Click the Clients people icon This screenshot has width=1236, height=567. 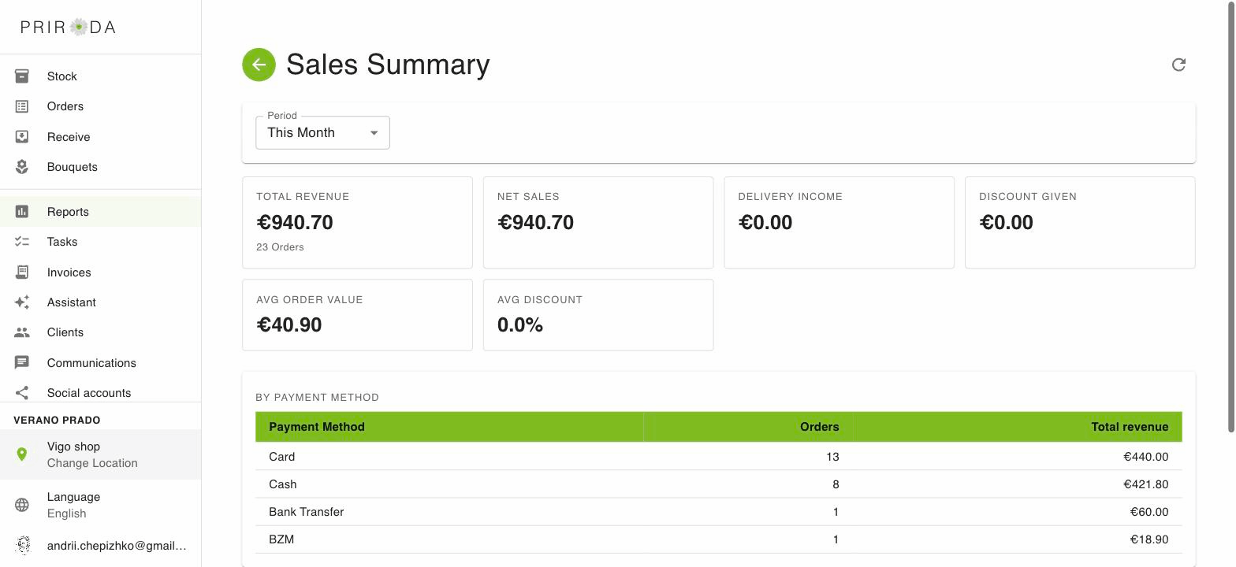[x=22, y=332]
